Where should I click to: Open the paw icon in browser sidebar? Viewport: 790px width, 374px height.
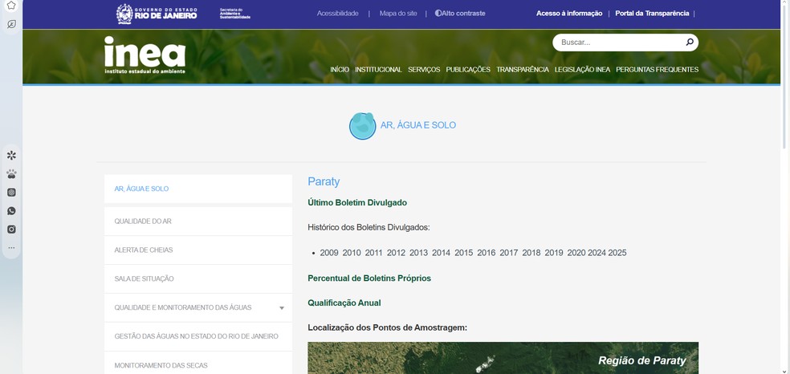(11, 173)
